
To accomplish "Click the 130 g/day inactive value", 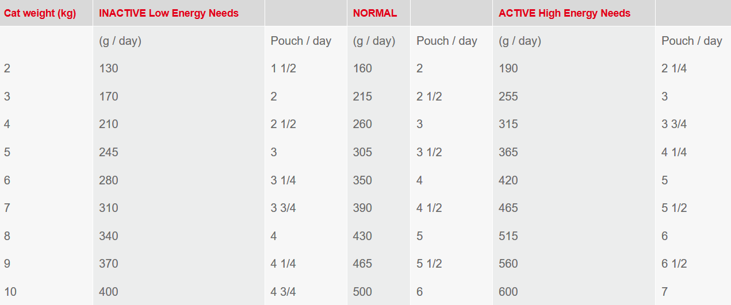I will click(109, 68).
